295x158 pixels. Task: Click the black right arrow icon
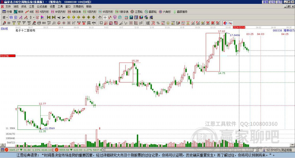click(x=64, y=17)
